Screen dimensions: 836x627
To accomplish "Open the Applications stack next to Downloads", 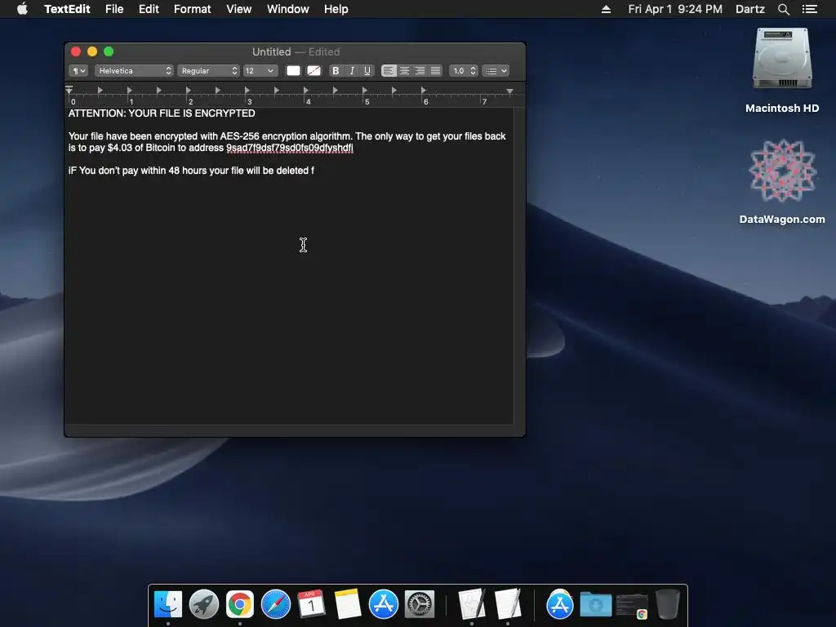I will click(560, 604).
